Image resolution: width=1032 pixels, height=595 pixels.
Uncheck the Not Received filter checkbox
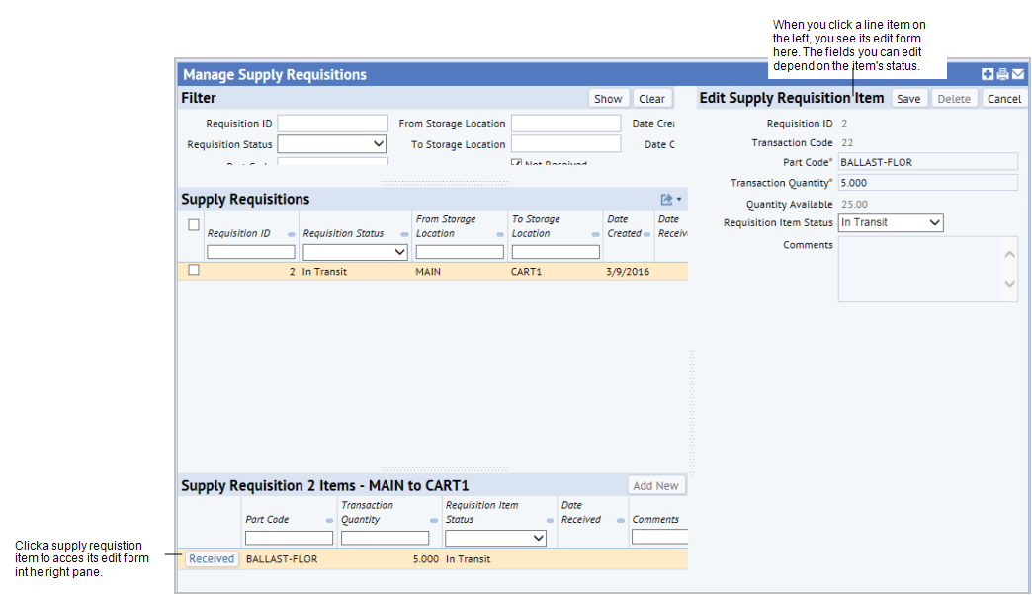[x=516, y=162]
